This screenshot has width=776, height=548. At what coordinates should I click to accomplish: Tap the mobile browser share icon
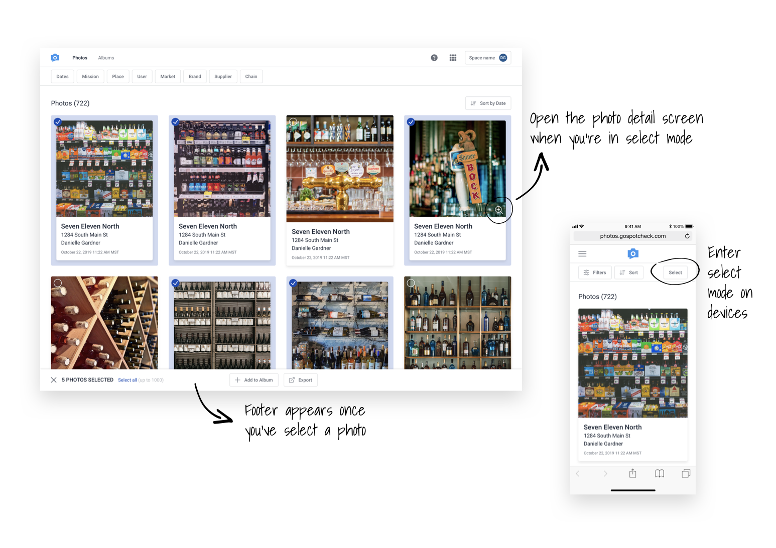[633, 473]
